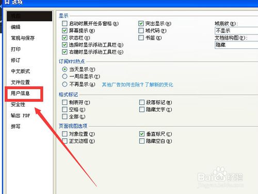Enable the 域代码 checkbox
This screenshot has width=258, height=194.
pyautogui.click(x=141, y=31)
